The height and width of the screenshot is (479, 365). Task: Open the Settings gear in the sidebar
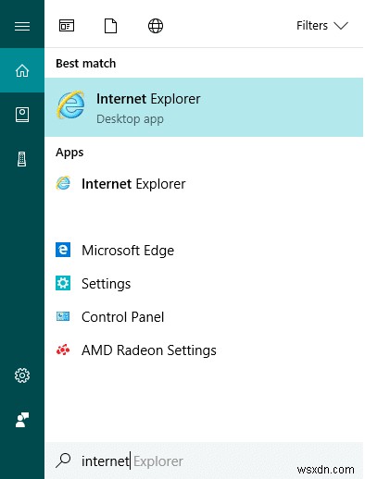[22, 375]
